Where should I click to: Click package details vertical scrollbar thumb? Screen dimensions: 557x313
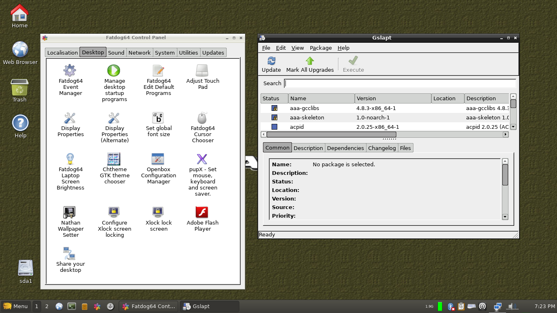(505, 175)
